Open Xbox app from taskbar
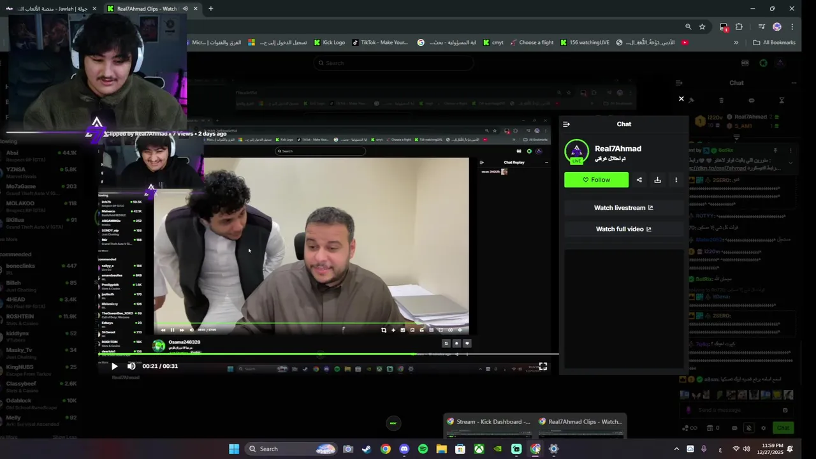816x459 pixels. pos(479,449)
